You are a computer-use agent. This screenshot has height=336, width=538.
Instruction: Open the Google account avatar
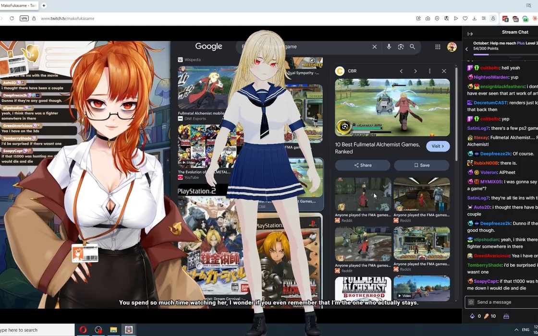[452, 47]
